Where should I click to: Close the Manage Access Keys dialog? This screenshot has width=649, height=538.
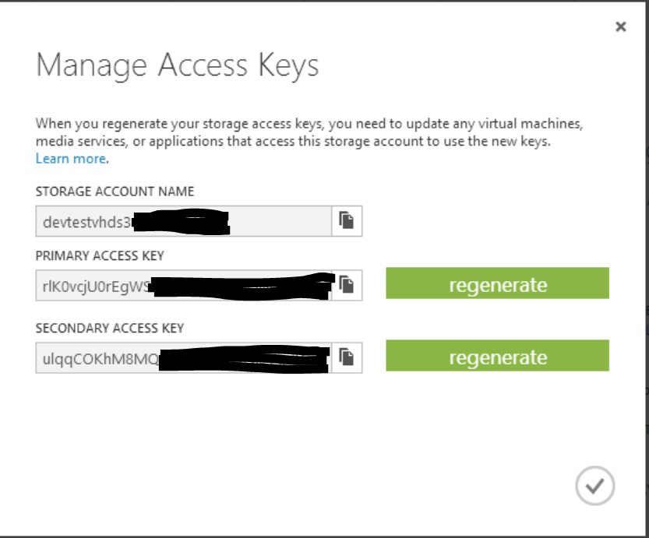(620, 27)
